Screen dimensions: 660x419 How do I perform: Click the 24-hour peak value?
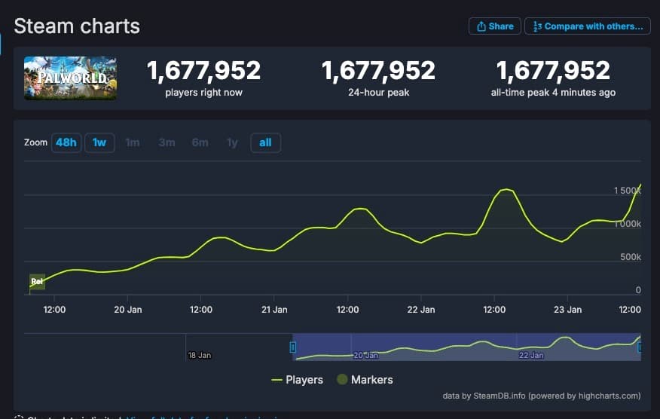pyautogui.click(x=378, y=70)
